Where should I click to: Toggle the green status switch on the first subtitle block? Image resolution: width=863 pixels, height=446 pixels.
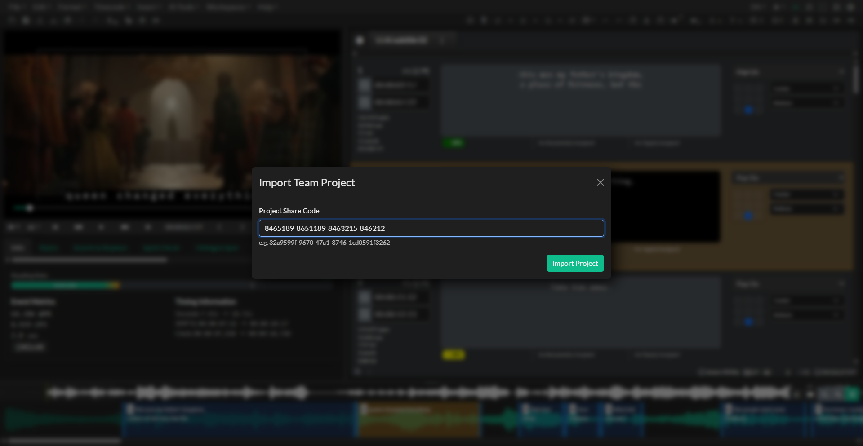tap(454, 143)
